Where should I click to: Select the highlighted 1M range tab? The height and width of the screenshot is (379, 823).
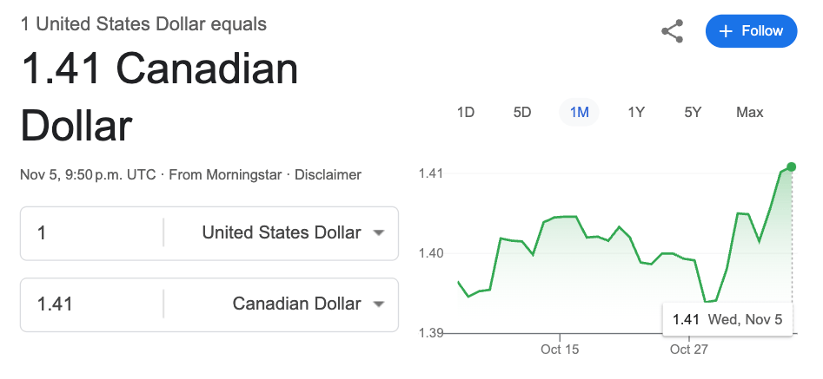[580, 112]
